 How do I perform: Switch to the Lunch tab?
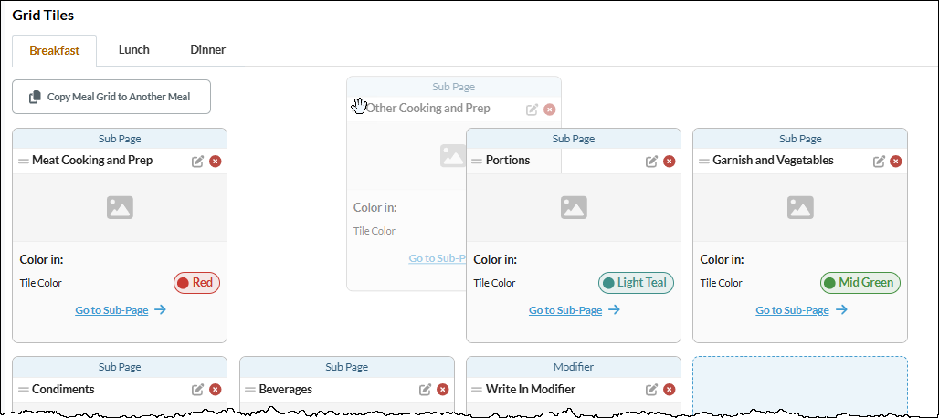(x=134, y=50)
